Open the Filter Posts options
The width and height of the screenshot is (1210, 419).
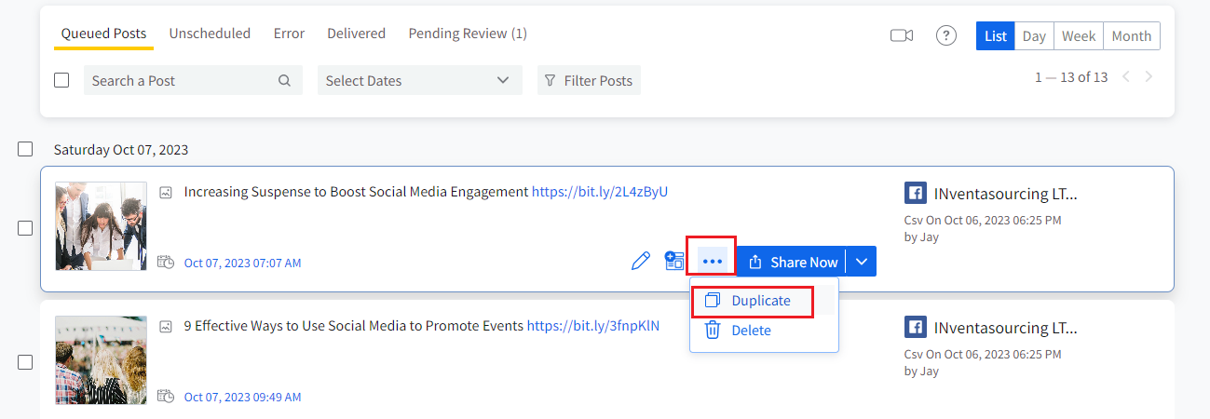click(589, 81)
